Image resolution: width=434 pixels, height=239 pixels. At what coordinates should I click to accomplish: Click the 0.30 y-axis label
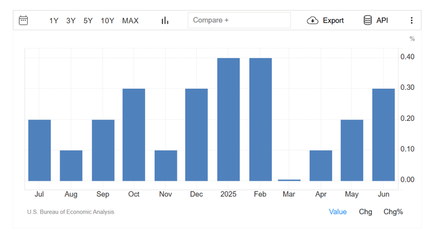tap(407, 88)
